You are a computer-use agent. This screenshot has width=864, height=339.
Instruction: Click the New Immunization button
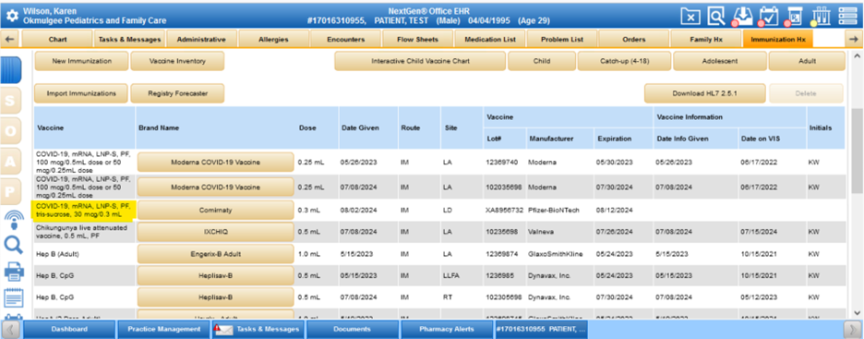81,61
